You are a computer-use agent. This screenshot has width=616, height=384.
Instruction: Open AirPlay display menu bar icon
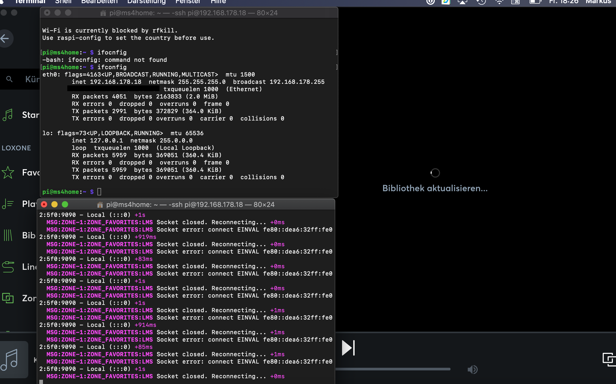[463, 2]
